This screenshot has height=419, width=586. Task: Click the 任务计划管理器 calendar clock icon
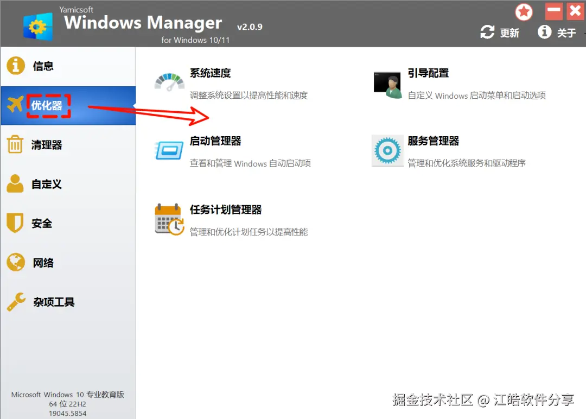[169, 219]
